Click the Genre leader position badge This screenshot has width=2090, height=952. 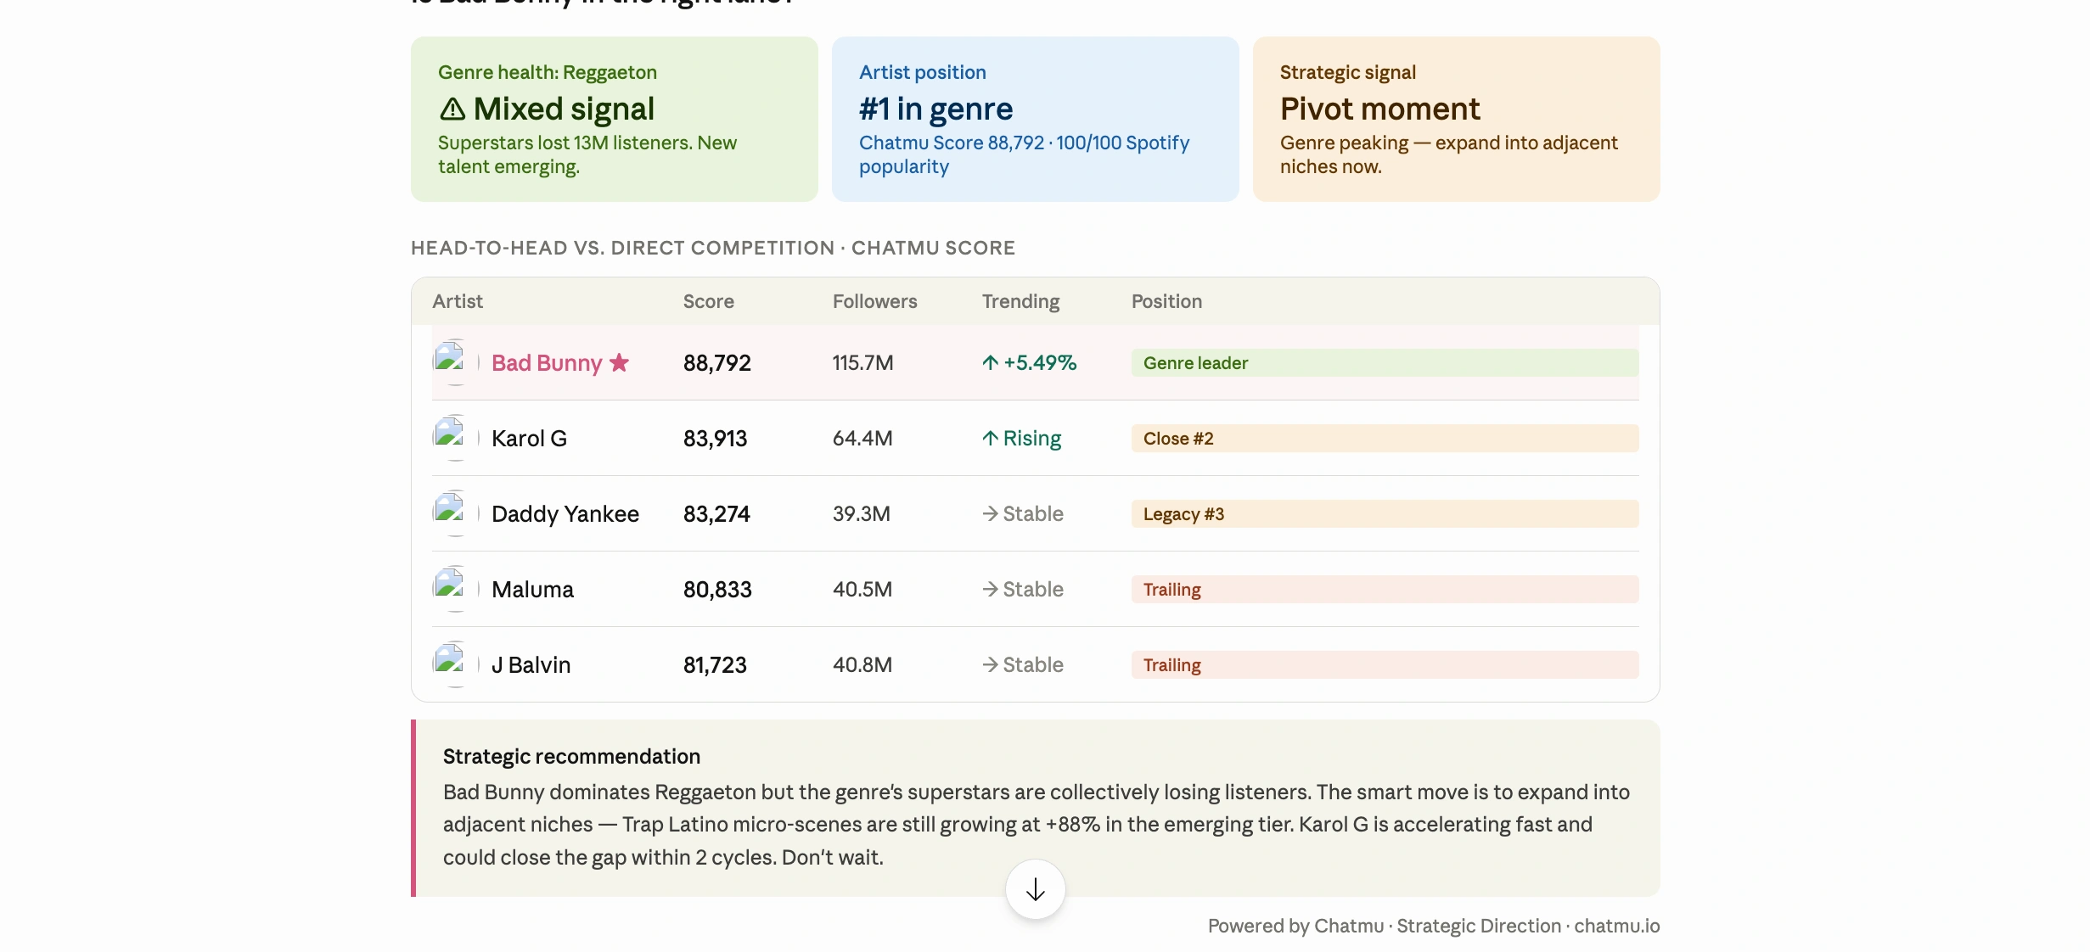coord(1385,363)
